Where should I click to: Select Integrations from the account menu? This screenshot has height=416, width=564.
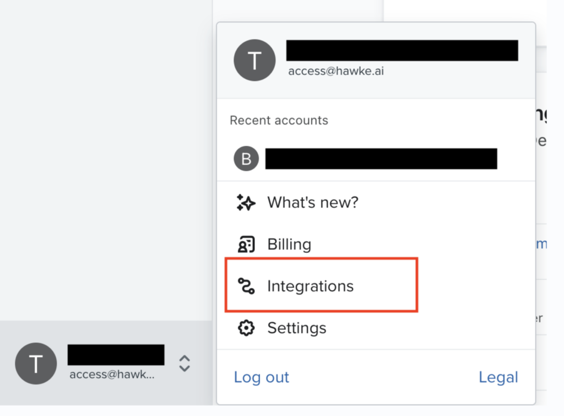click(x=376, y=286)
